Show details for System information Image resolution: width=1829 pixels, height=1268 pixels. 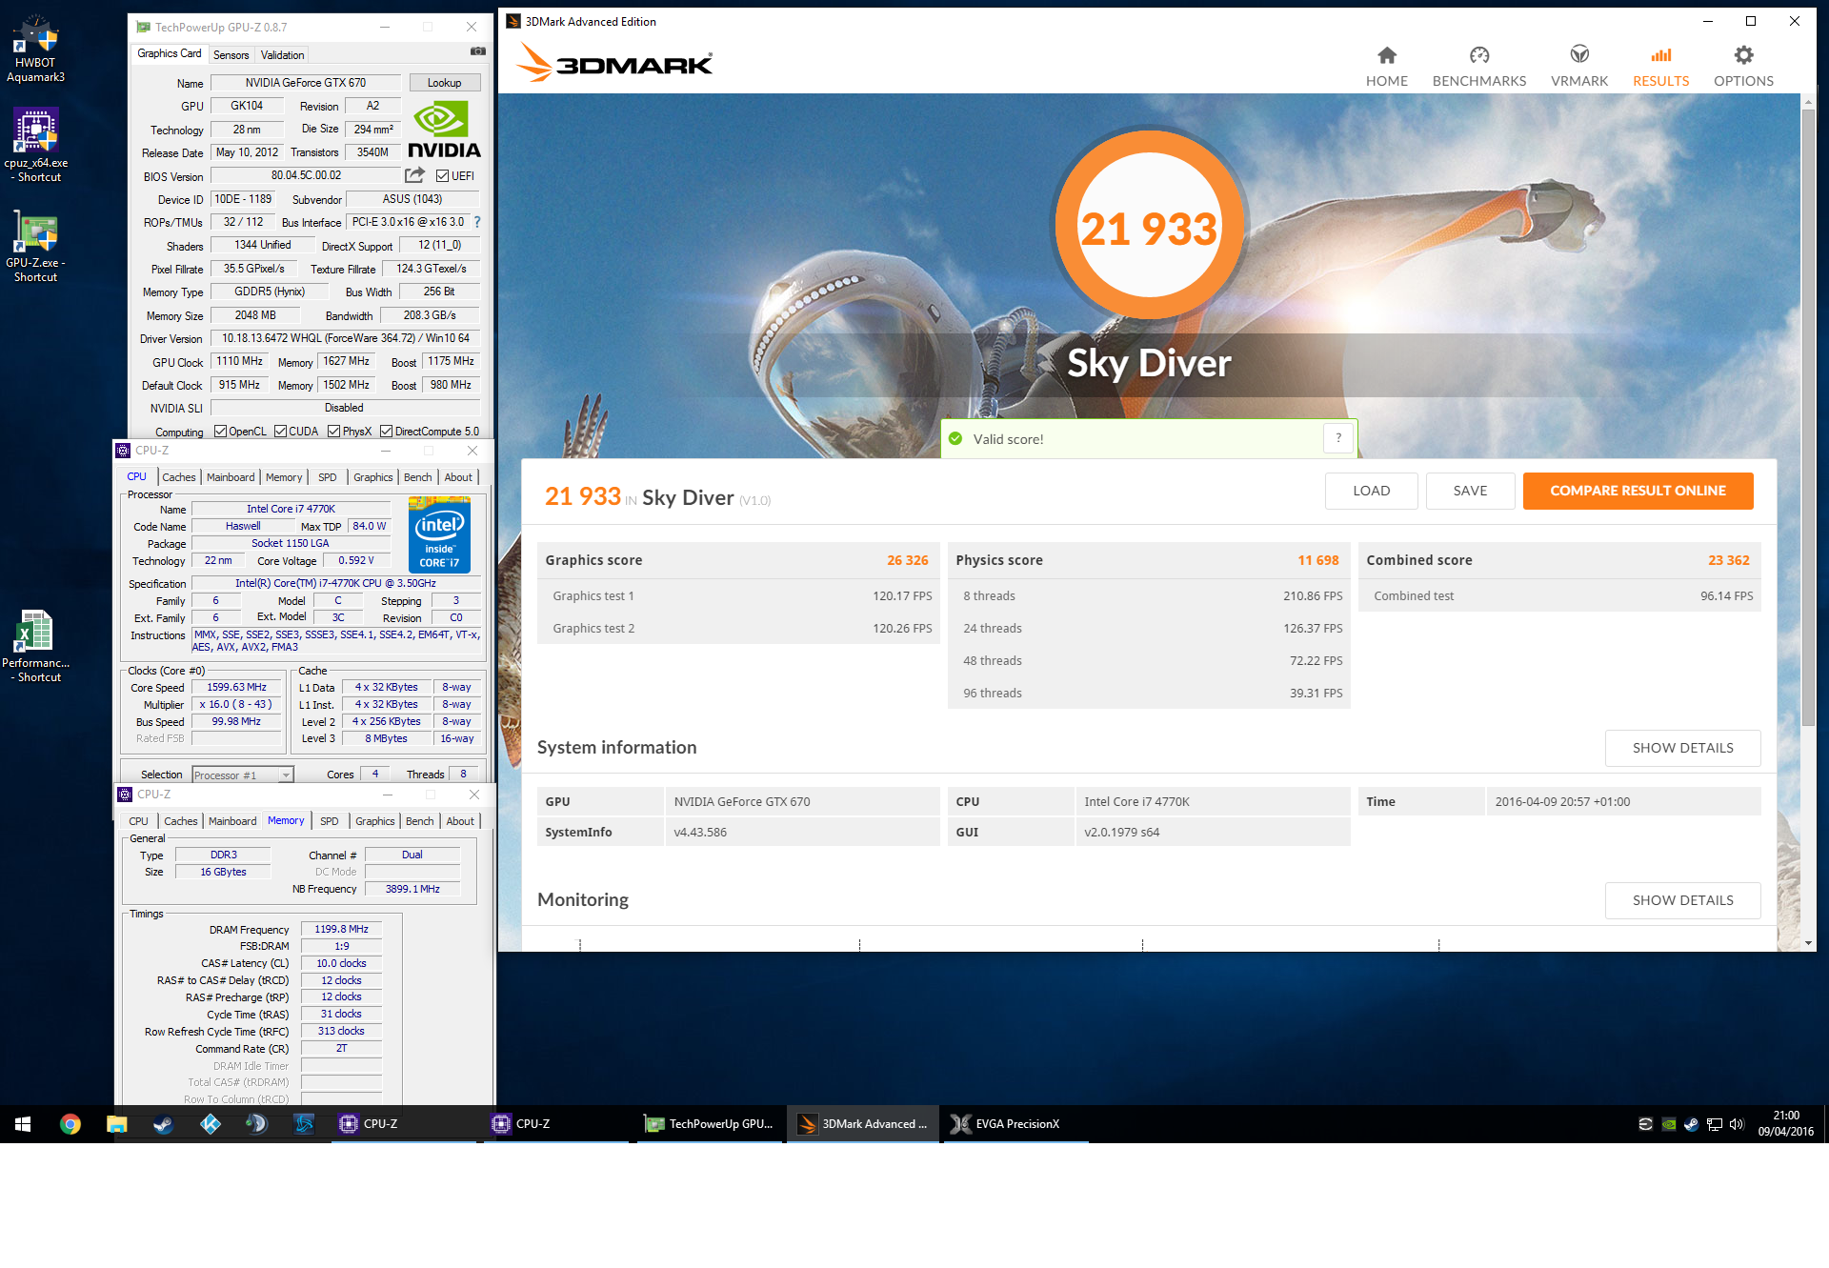(1682, 748)
